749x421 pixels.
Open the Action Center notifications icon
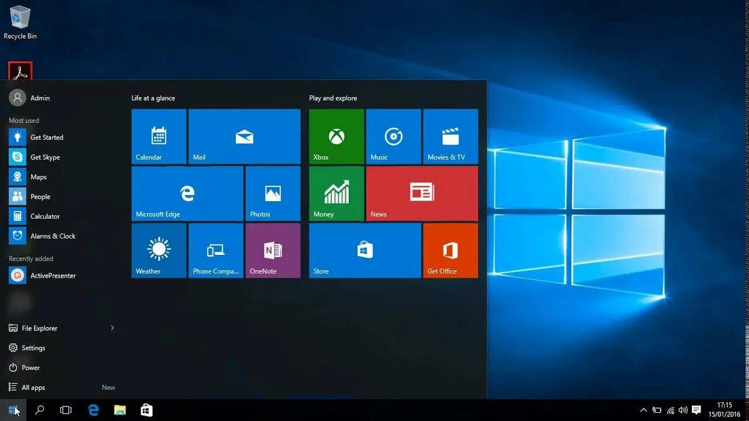(x=696, y=410)
